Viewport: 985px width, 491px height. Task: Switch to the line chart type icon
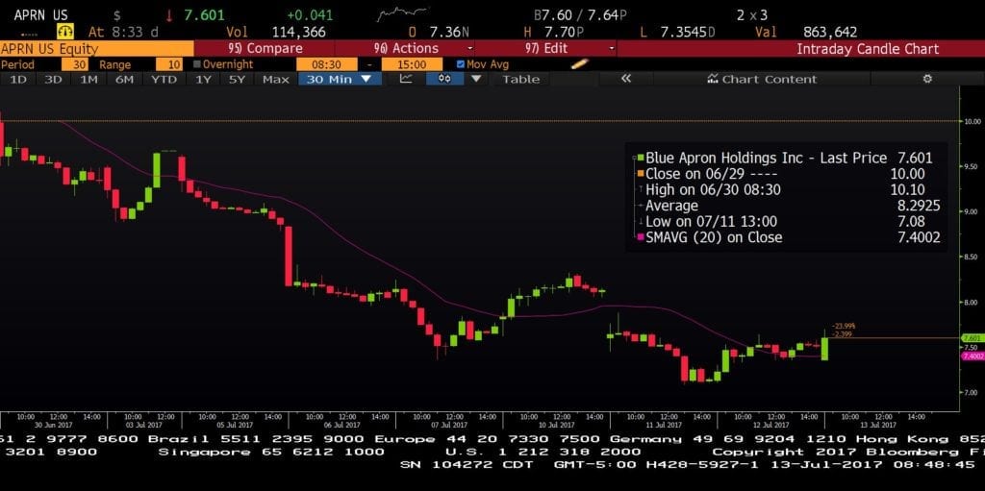pyautogui.click(x=407, y=79)
